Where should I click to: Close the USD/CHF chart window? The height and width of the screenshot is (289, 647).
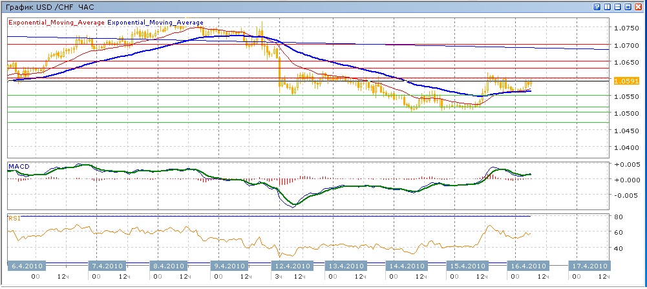(639, 6)
